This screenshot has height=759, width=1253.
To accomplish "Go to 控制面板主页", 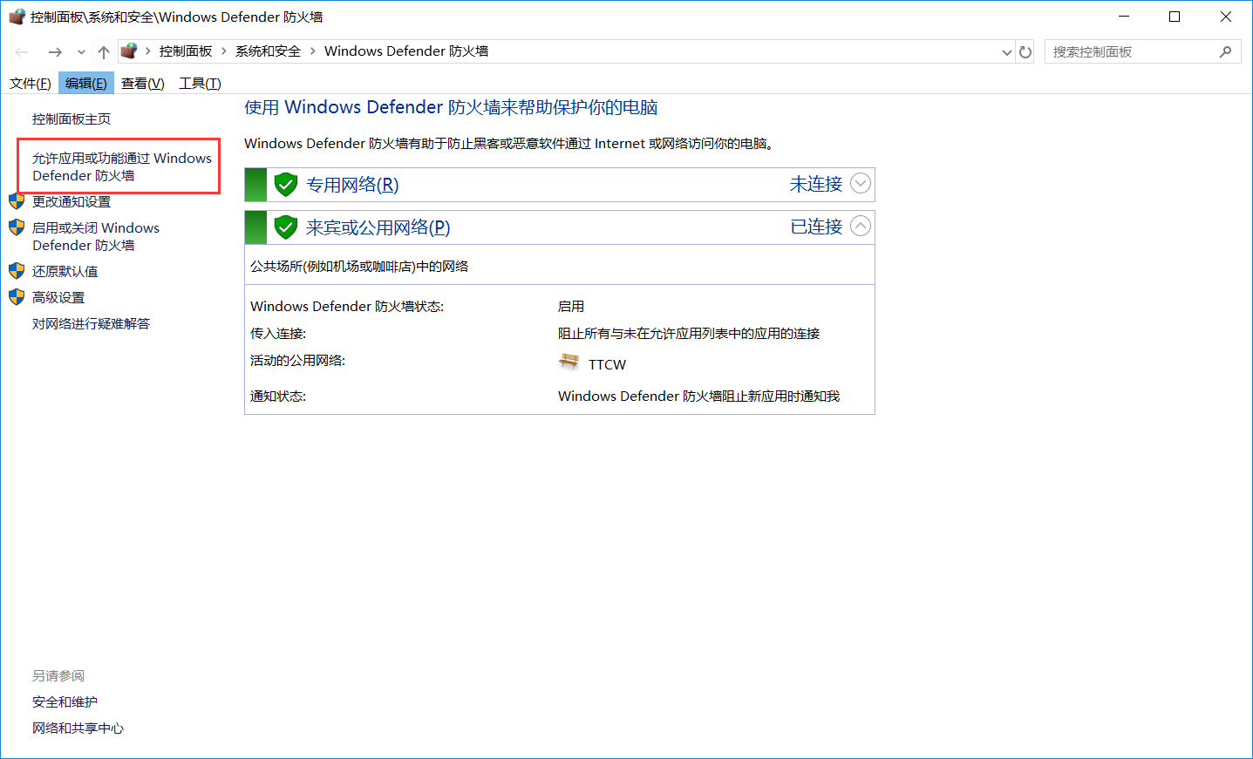I will point(72,119).
